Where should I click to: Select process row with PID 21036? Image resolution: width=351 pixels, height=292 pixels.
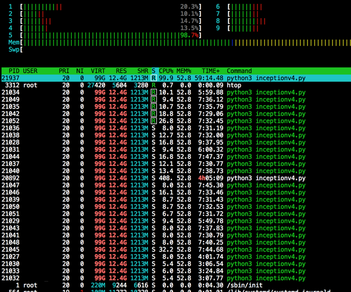pyautogui.click(x=175, y=128)
